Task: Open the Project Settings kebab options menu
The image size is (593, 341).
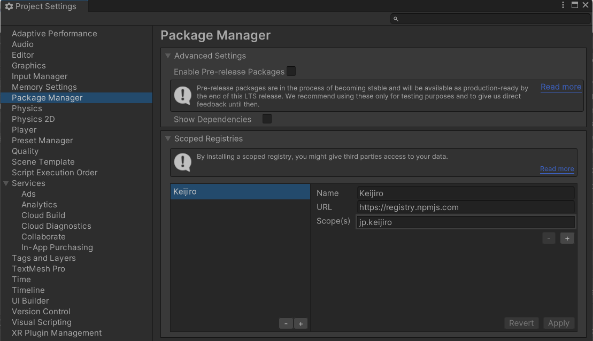Action: tap(563, 5)
